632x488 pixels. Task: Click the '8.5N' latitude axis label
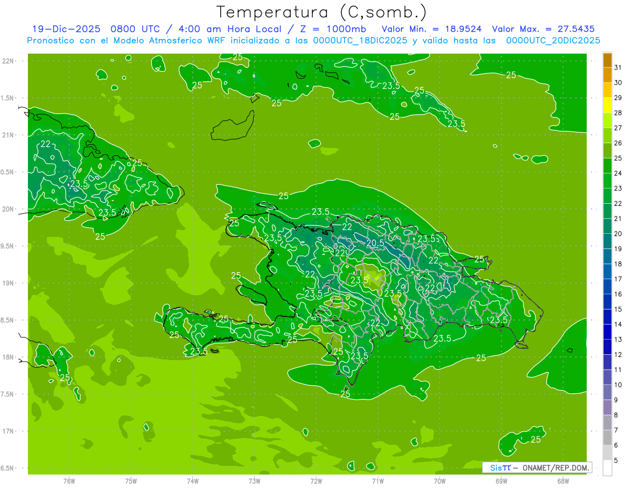pos(8,320)
